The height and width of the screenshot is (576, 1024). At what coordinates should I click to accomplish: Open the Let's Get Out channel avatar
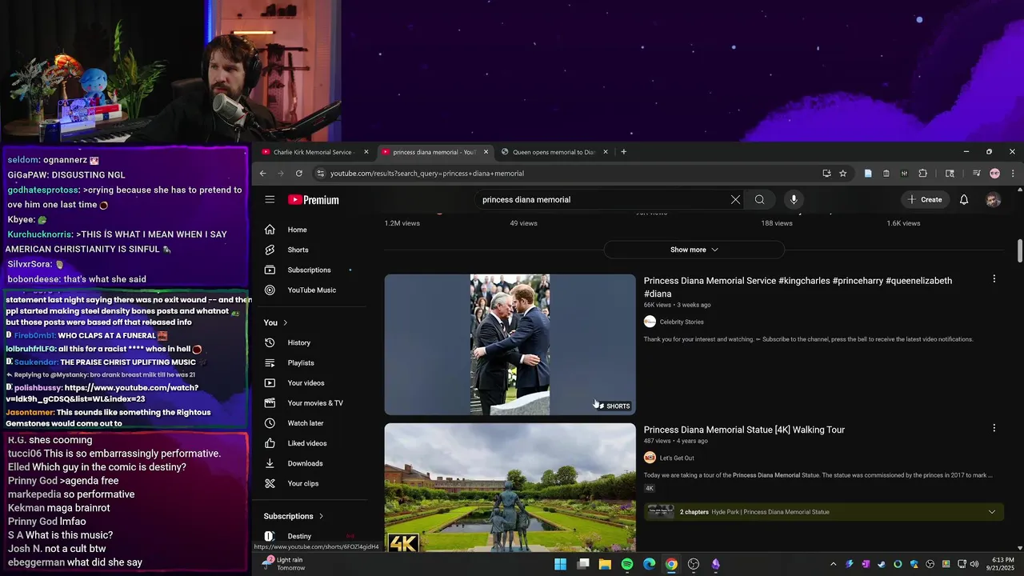(650, 458)
